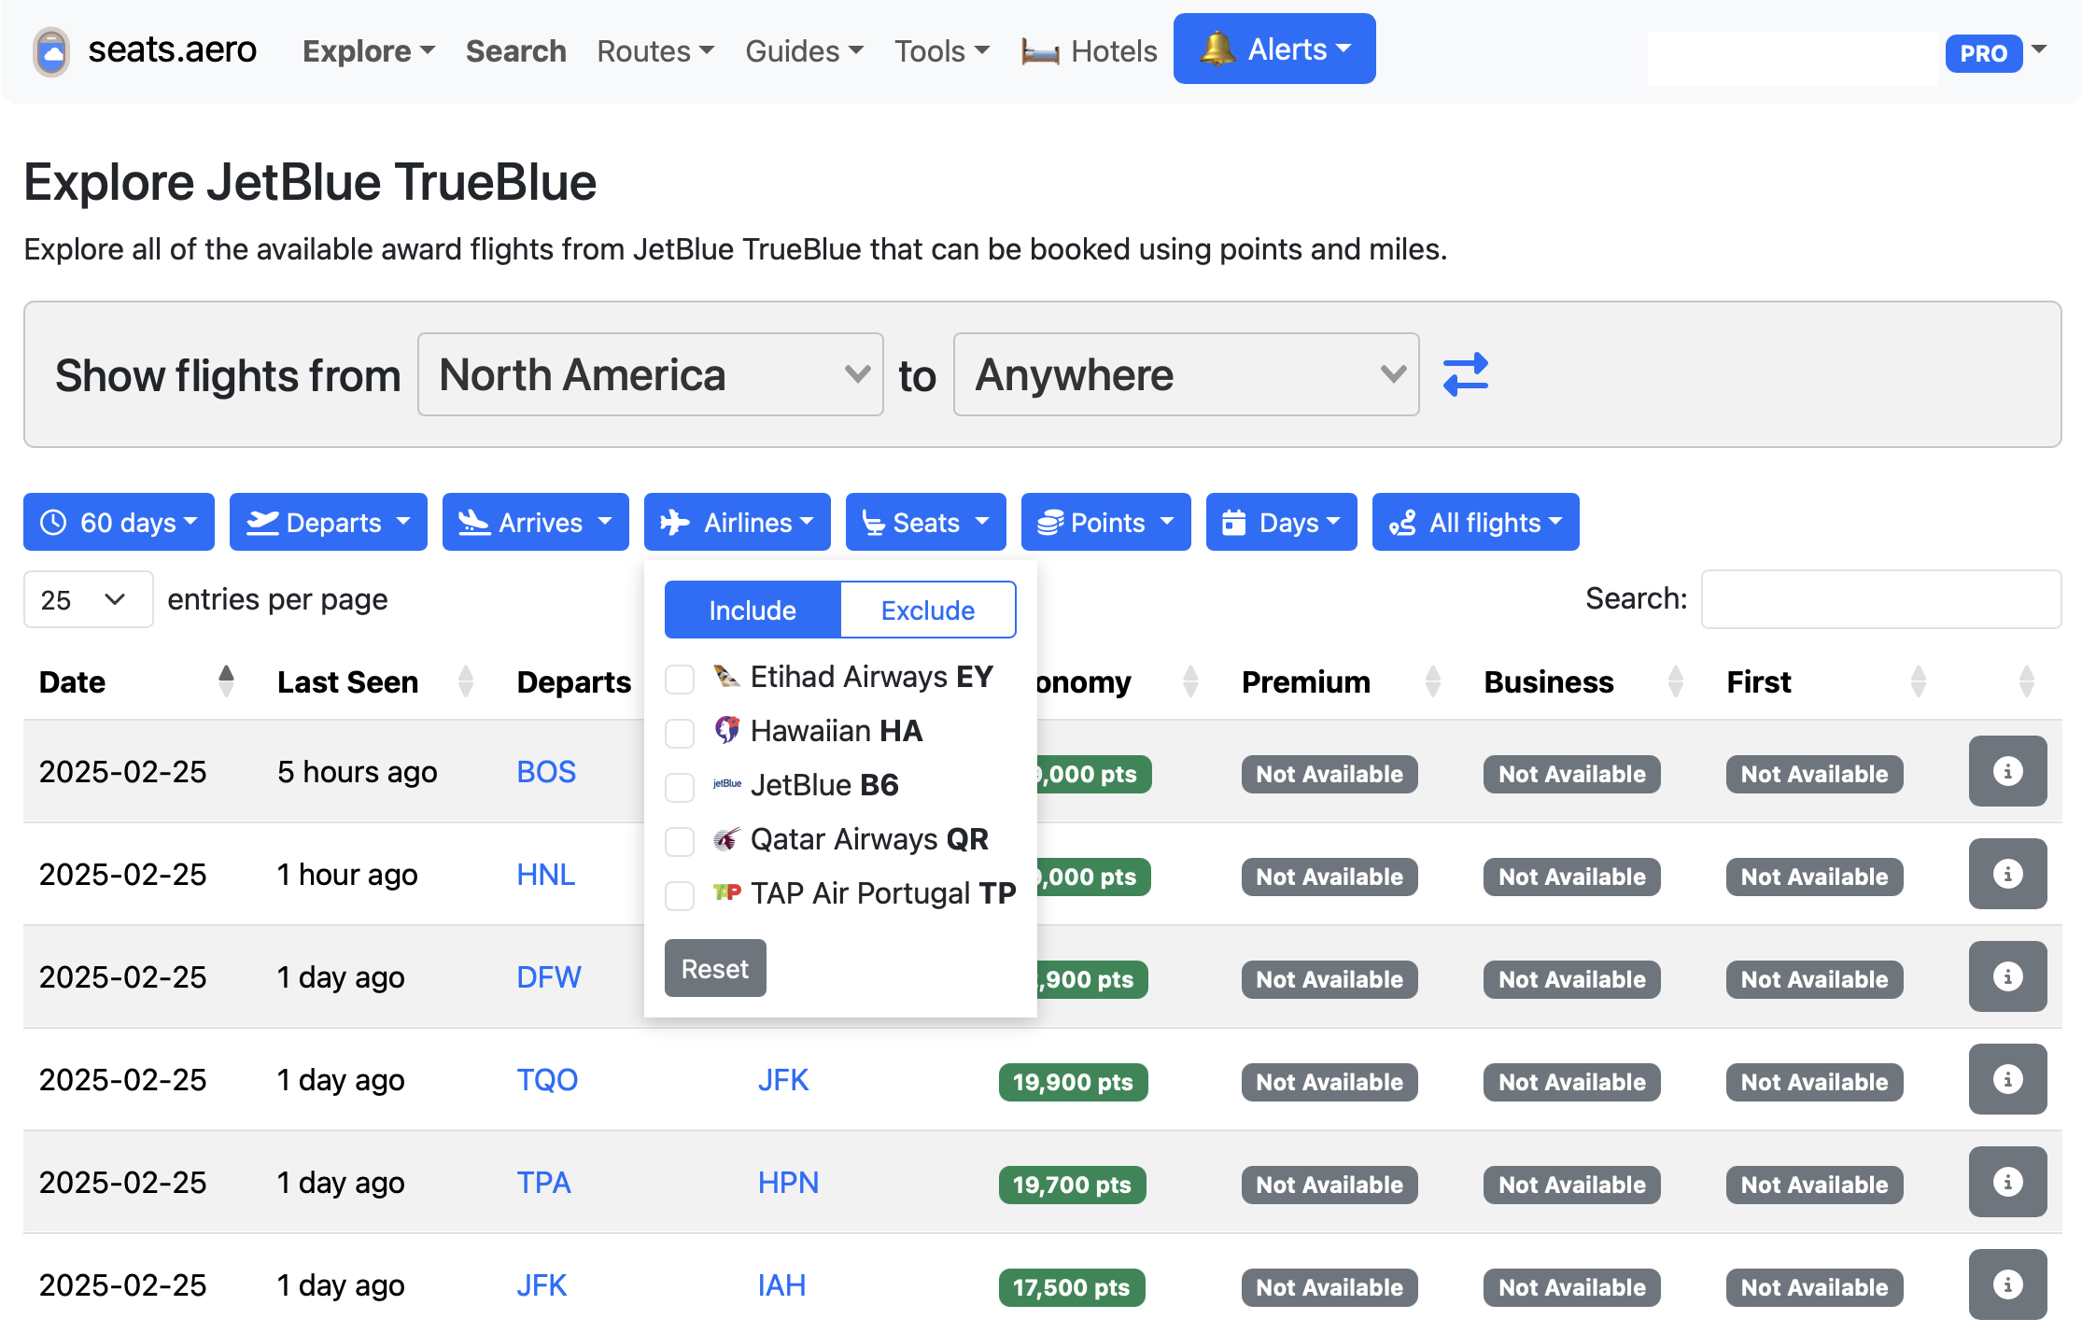Open info for the BOS flight row
Screen dimensions: 2082x1333
coord(2007,771)
